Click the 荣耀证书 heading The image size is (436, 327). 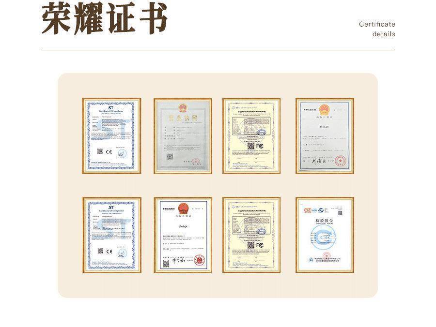(104, 18)
